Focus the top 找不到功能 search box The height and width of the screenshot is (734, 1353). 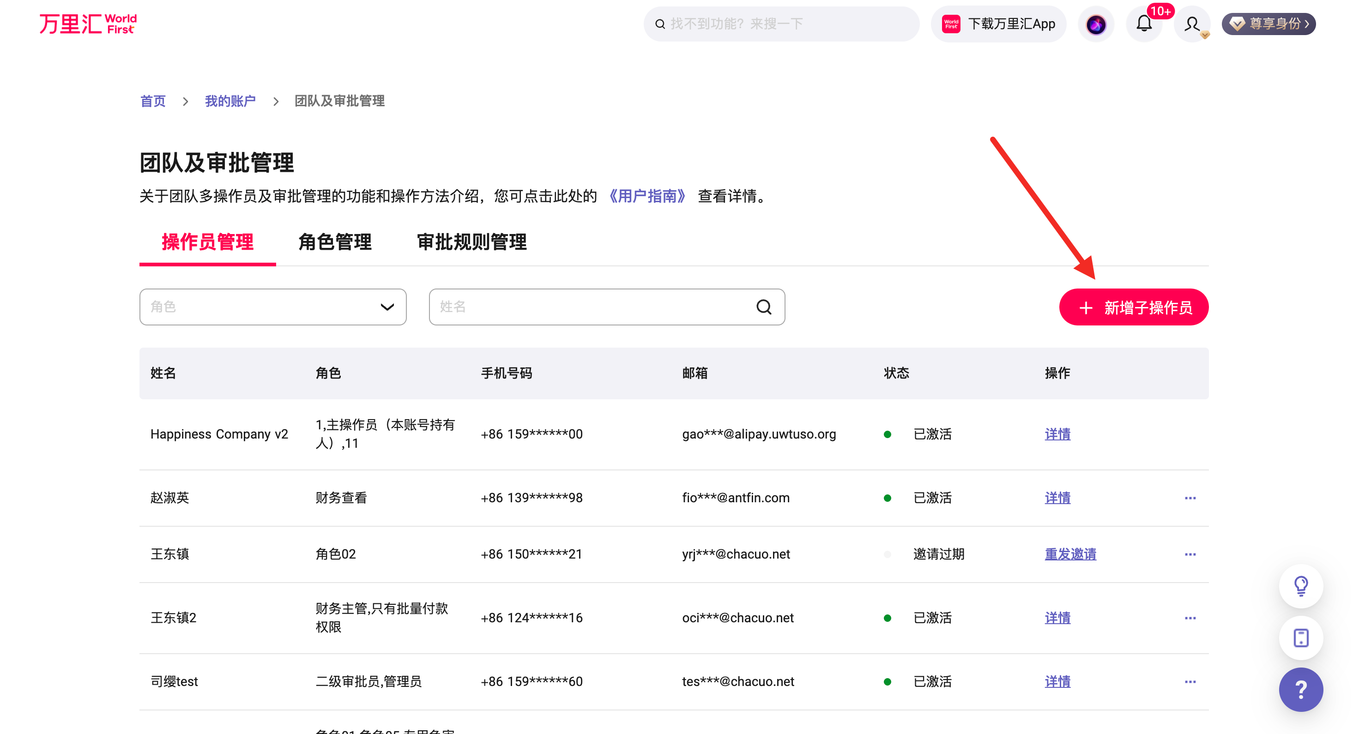781,24
